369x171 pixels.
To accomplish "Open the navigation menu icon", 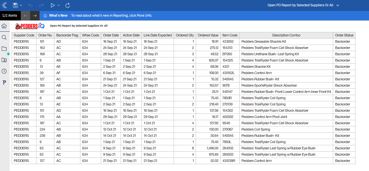I will (x=4, y=5).
